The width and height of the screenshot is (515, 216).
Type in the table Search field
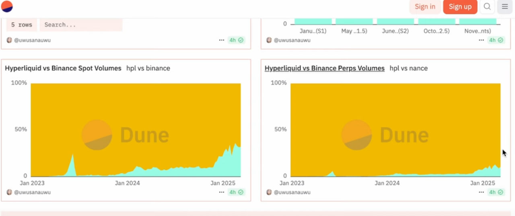tap(80, 25)
